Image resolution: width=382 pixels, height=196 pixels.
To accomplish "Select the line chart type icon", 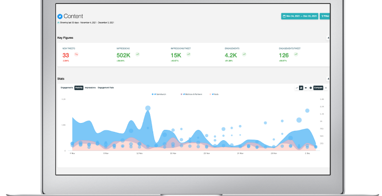I will [297, 88].
